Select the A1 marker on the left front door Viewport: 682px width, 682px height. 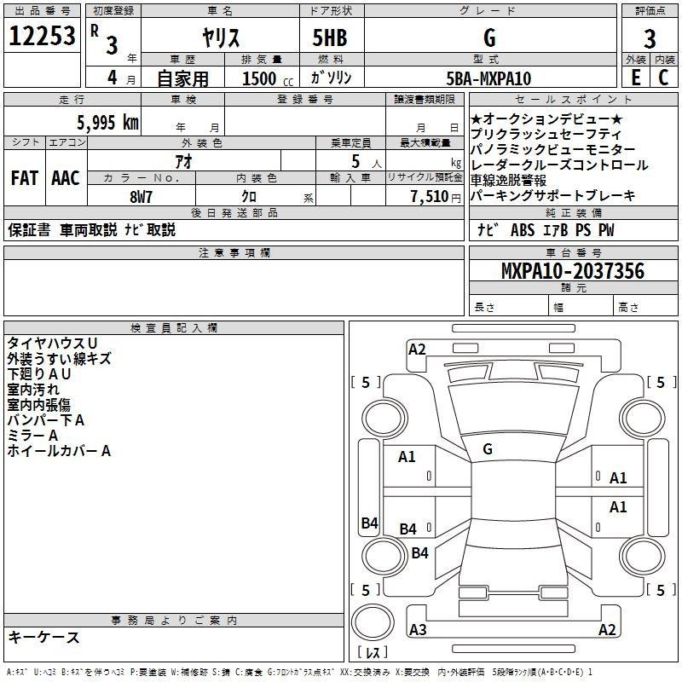pyautogui.click(x=407, y=457)
